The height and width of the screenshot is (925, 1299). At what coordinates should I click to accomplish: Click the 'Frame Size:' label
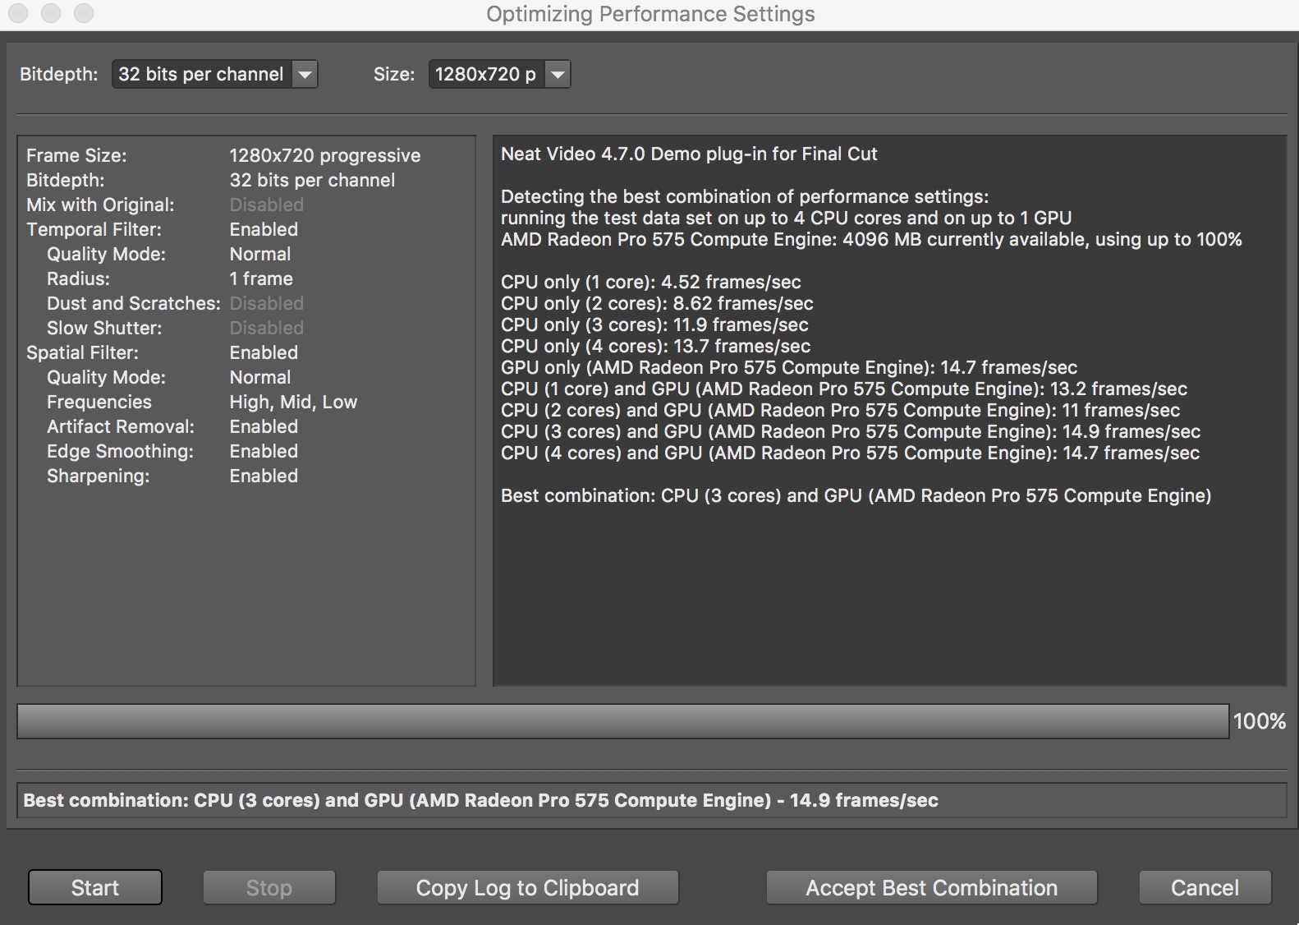(x=76, y=155)
